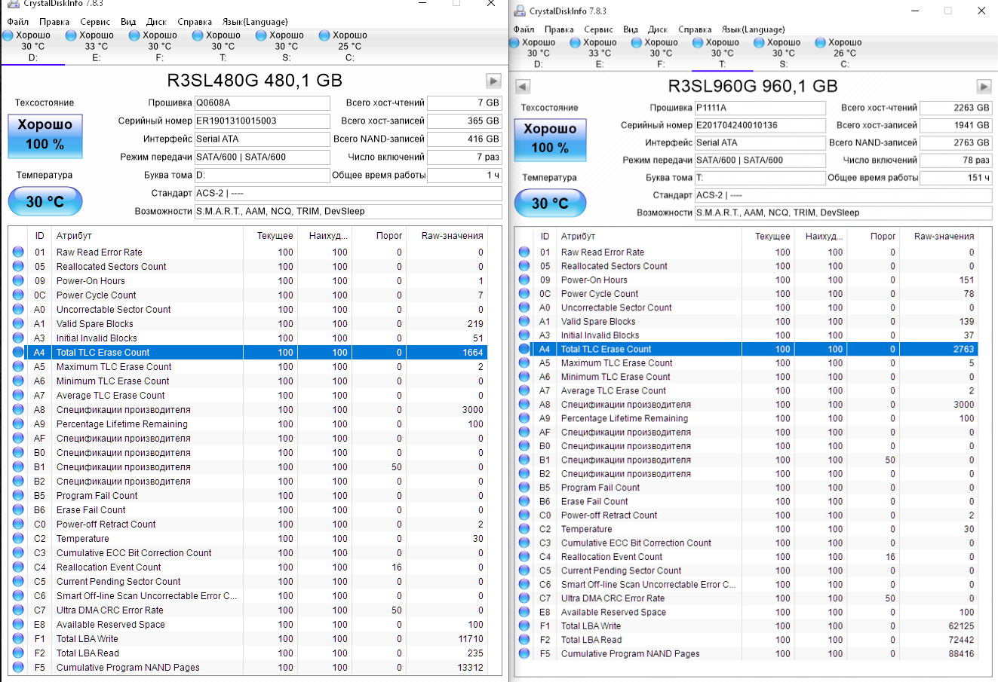Click power-on count field showing 78 раз
The width and height of the screenshot is (998, 682).
coord(957,160)
